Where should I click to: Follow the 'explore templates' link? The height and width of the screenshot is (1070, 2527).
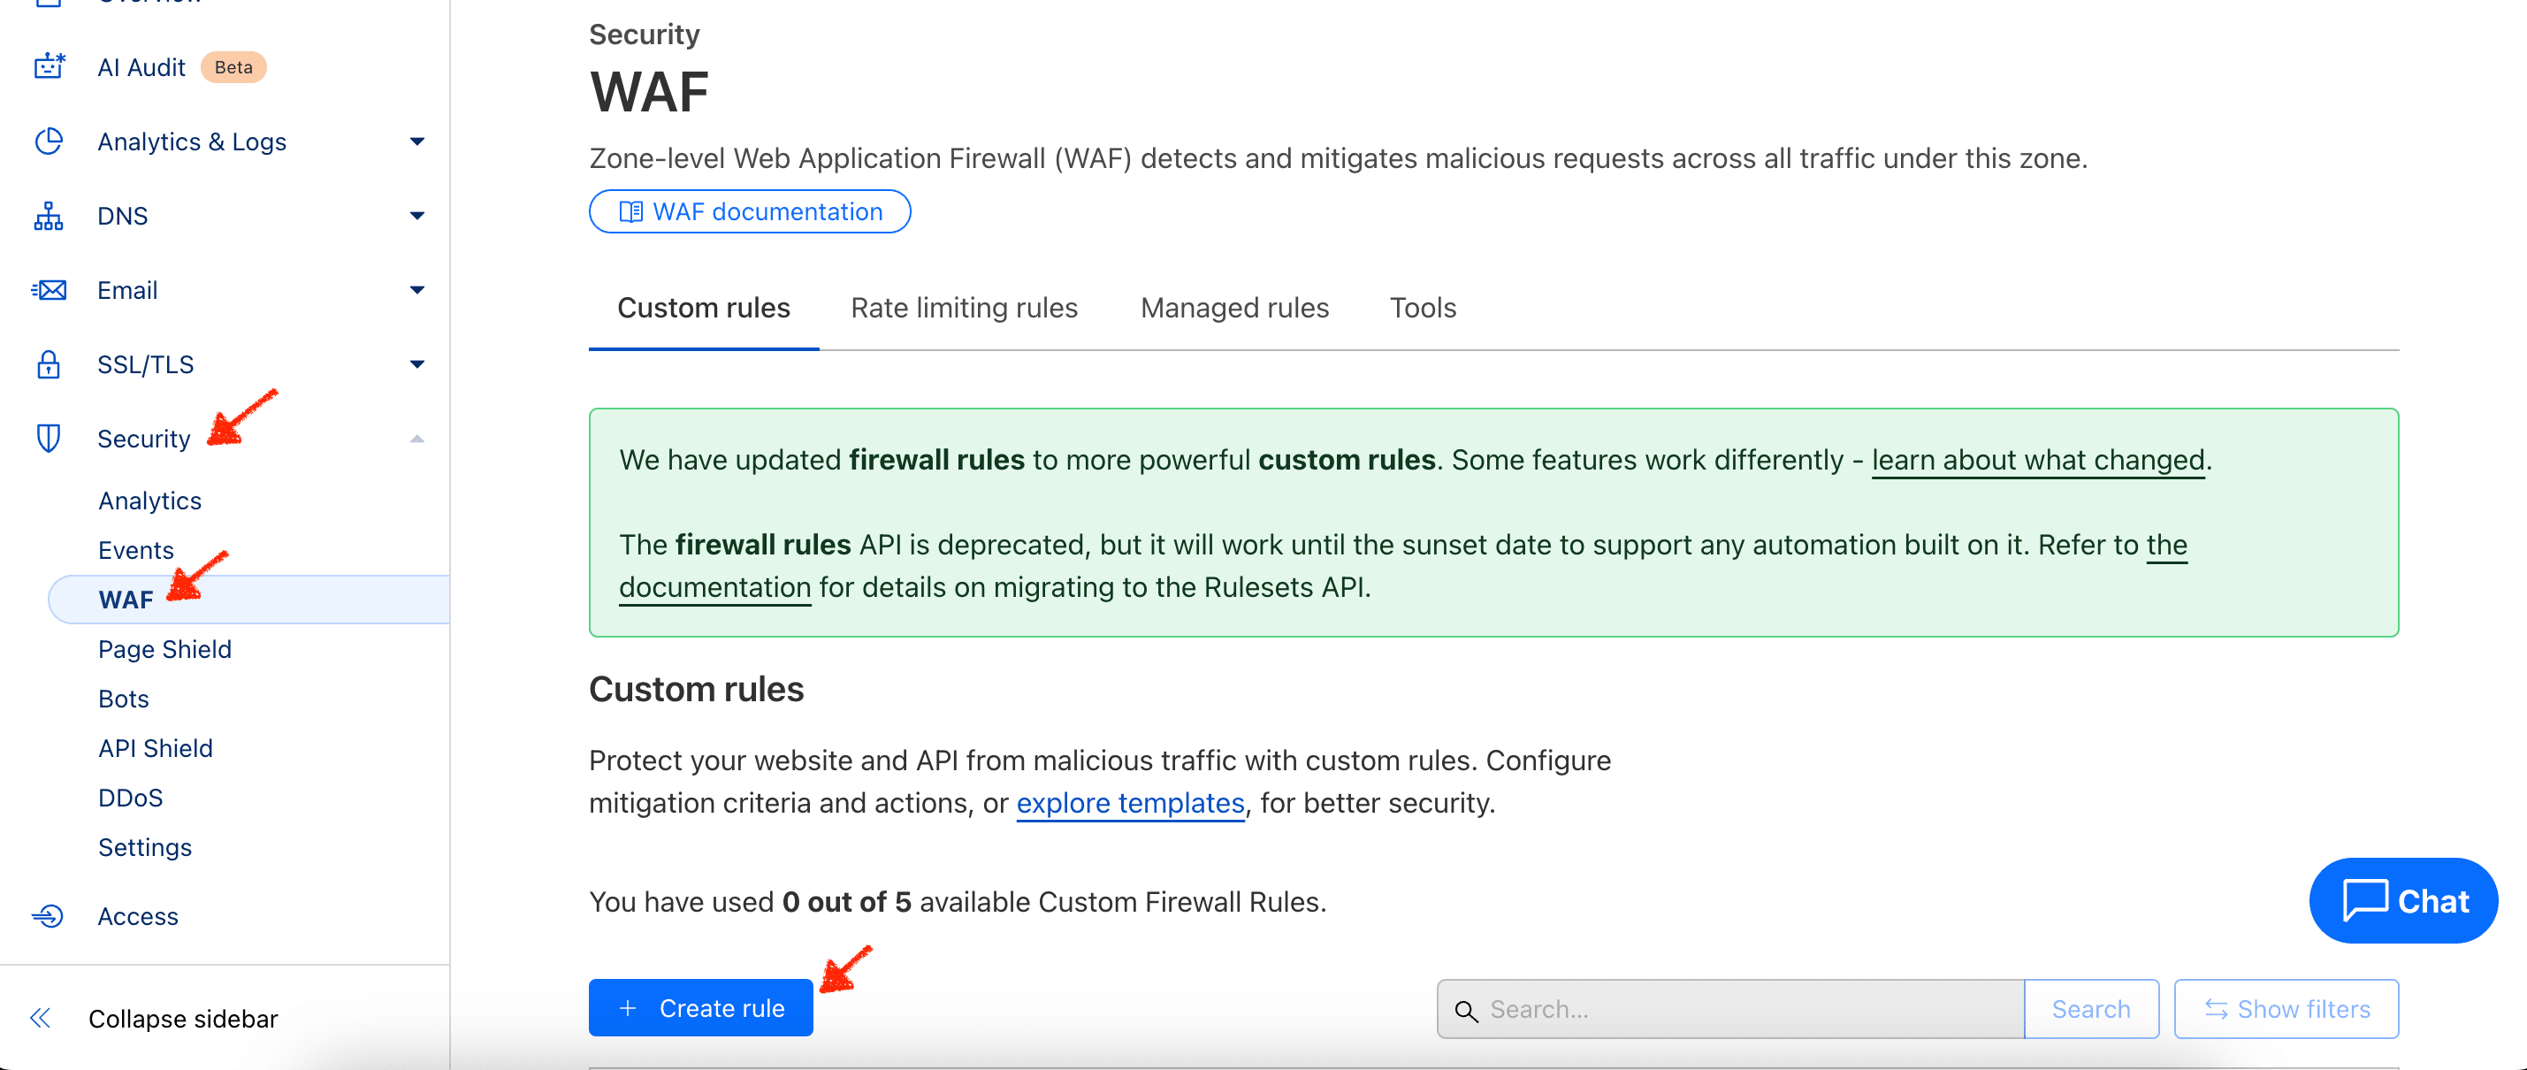[1130, 803]
